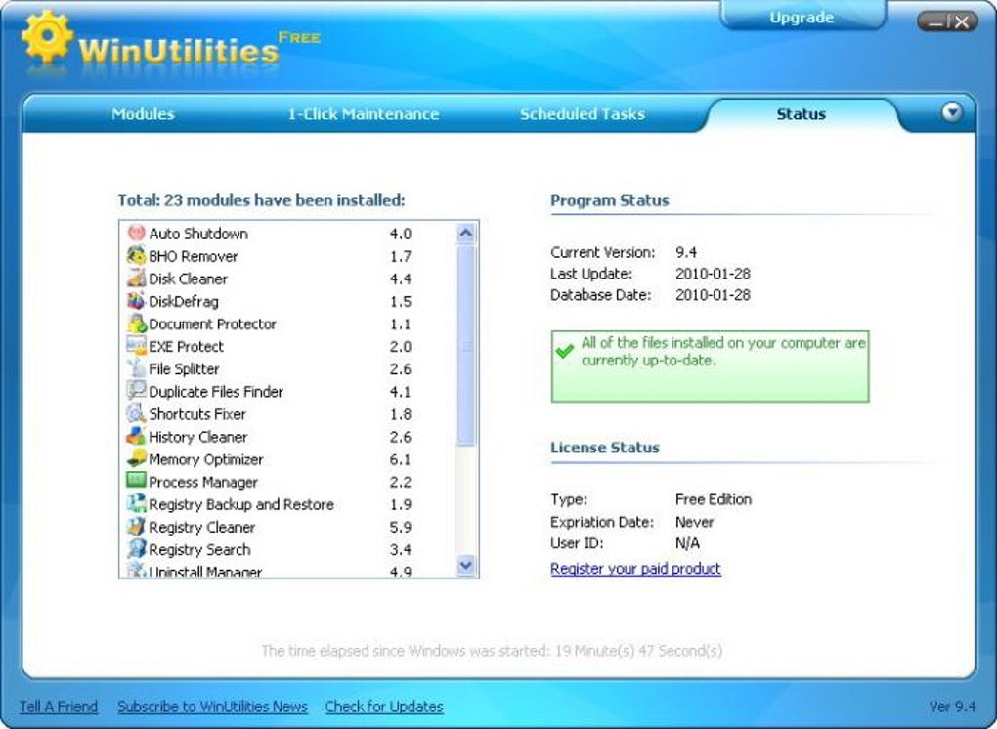Click the BHO Remover module icon
The image size is (997, 729).
136,255
